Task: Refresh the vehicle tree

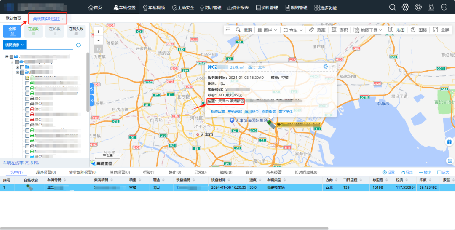Action: [x=78, y=45]
